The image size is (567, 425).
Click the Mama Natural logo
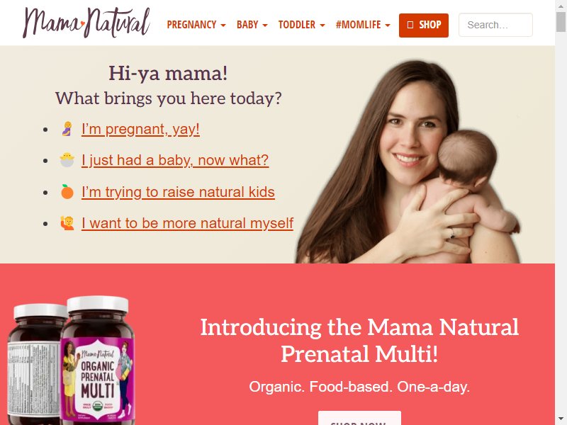tap(86, 23)
